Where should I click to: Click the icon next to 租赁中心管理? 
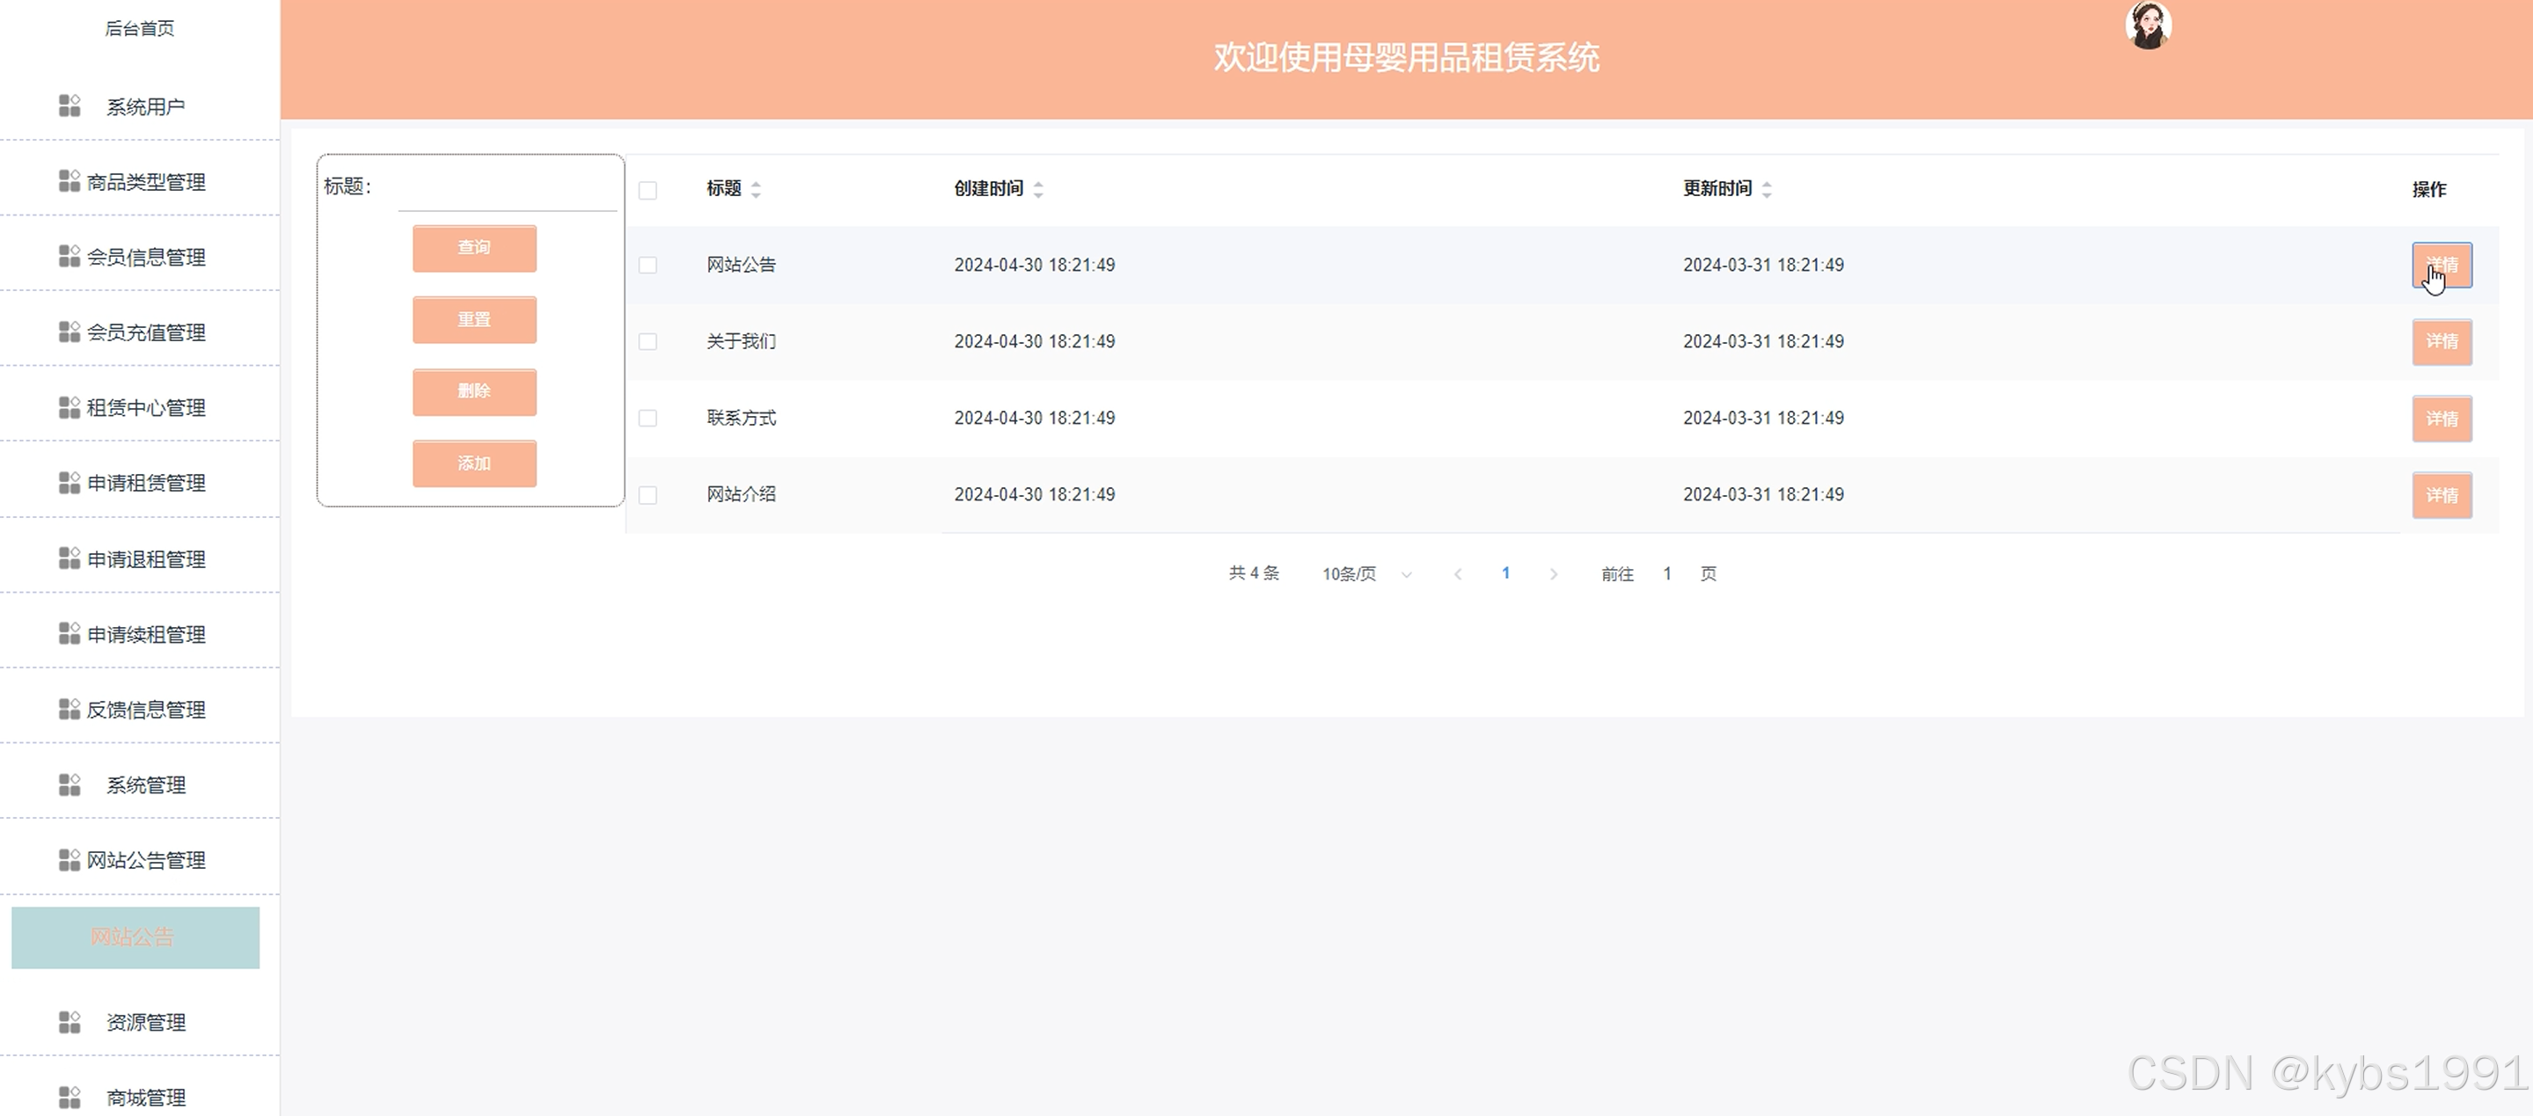[x=70, y=407]
